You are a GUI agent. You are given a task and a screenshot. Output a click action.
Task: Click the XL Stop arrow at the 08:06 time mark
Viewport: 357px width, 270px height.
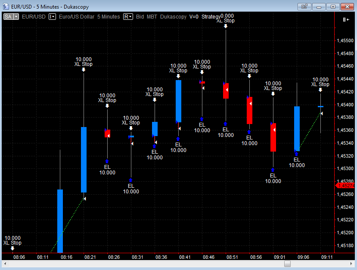(x=12, y=248)
